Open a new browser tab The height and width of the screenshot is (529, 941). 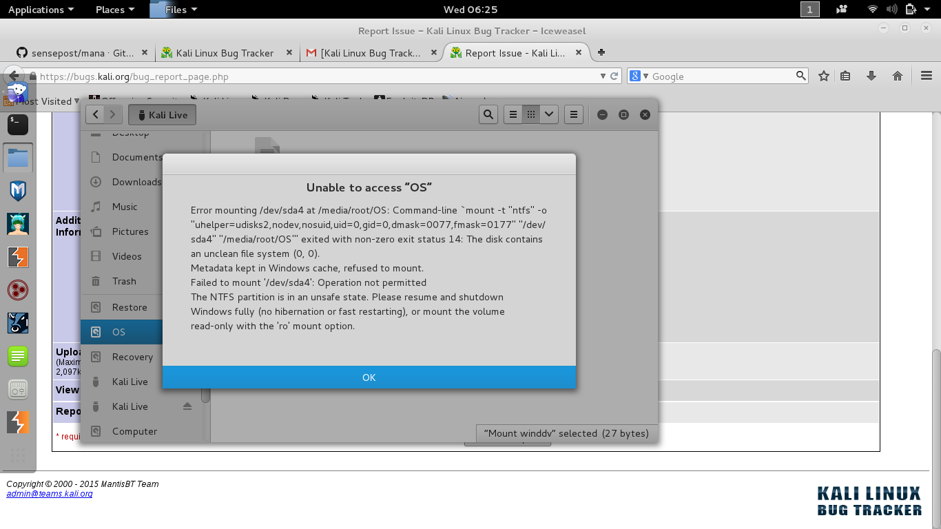[x=601, y=52]
